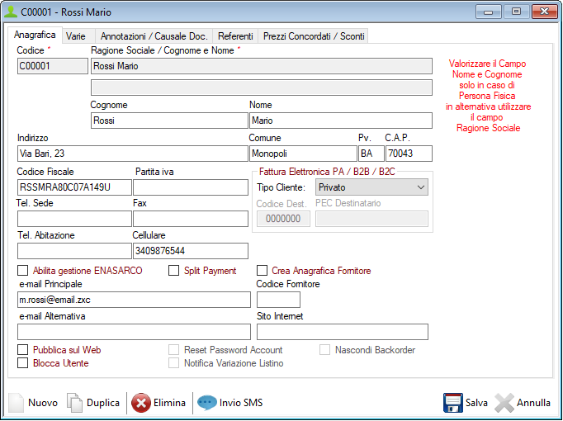Viewport: 563px width, 421px height.
Task: Click the Duplica copy pages icon
Action: (x=75, y=403)
